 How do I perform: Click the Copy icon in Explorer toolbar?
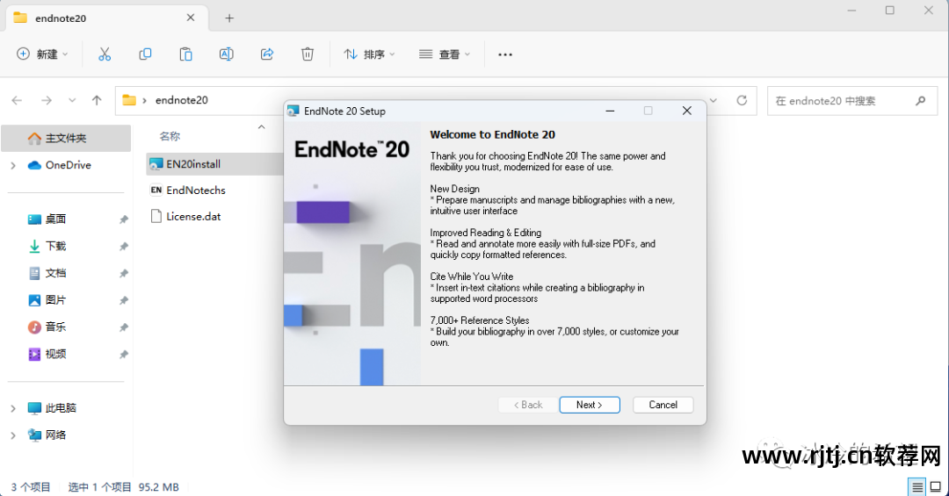coord(145,54)
